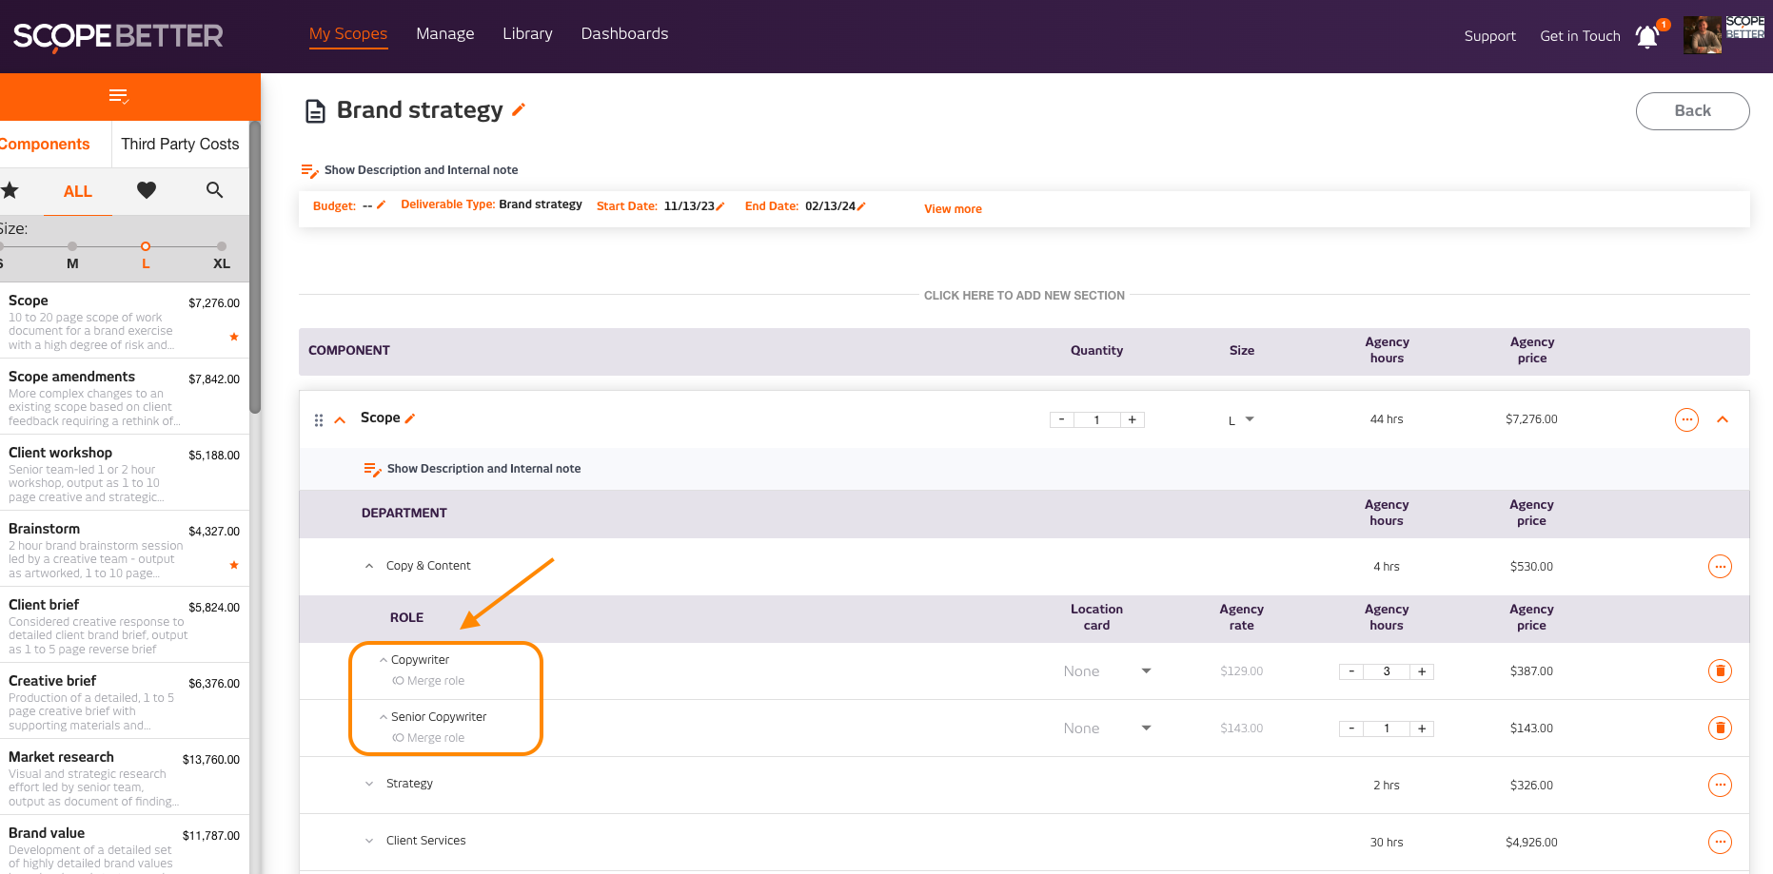Increase Scope quantity with plus
The width and height of the screenshot is (1773, 874).
click(1133, 419)
